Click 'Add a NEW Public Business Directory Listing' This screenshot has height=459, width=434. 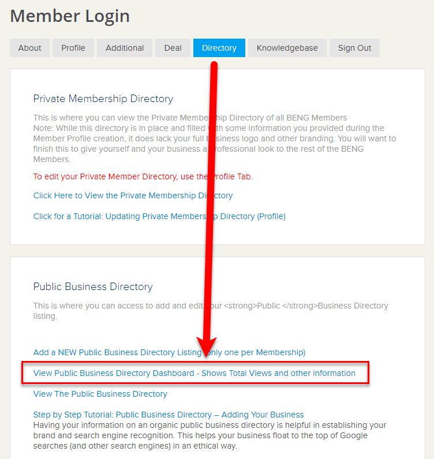169,352
